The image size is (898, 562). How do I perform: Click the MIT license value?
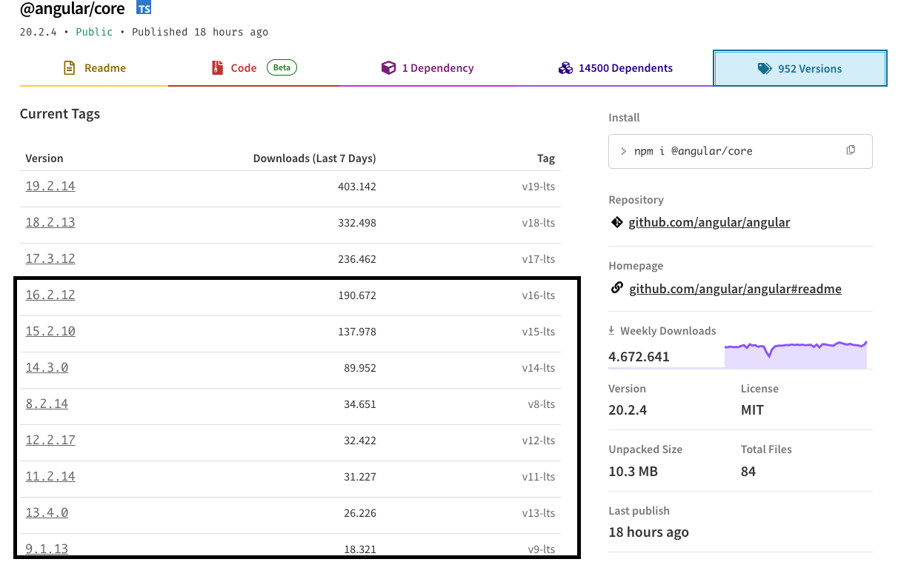752,410
